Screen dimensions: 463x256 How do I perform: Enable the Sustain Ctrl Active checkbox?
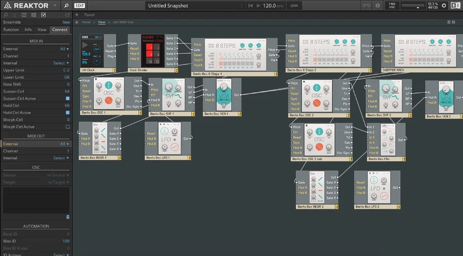(67, 98)
